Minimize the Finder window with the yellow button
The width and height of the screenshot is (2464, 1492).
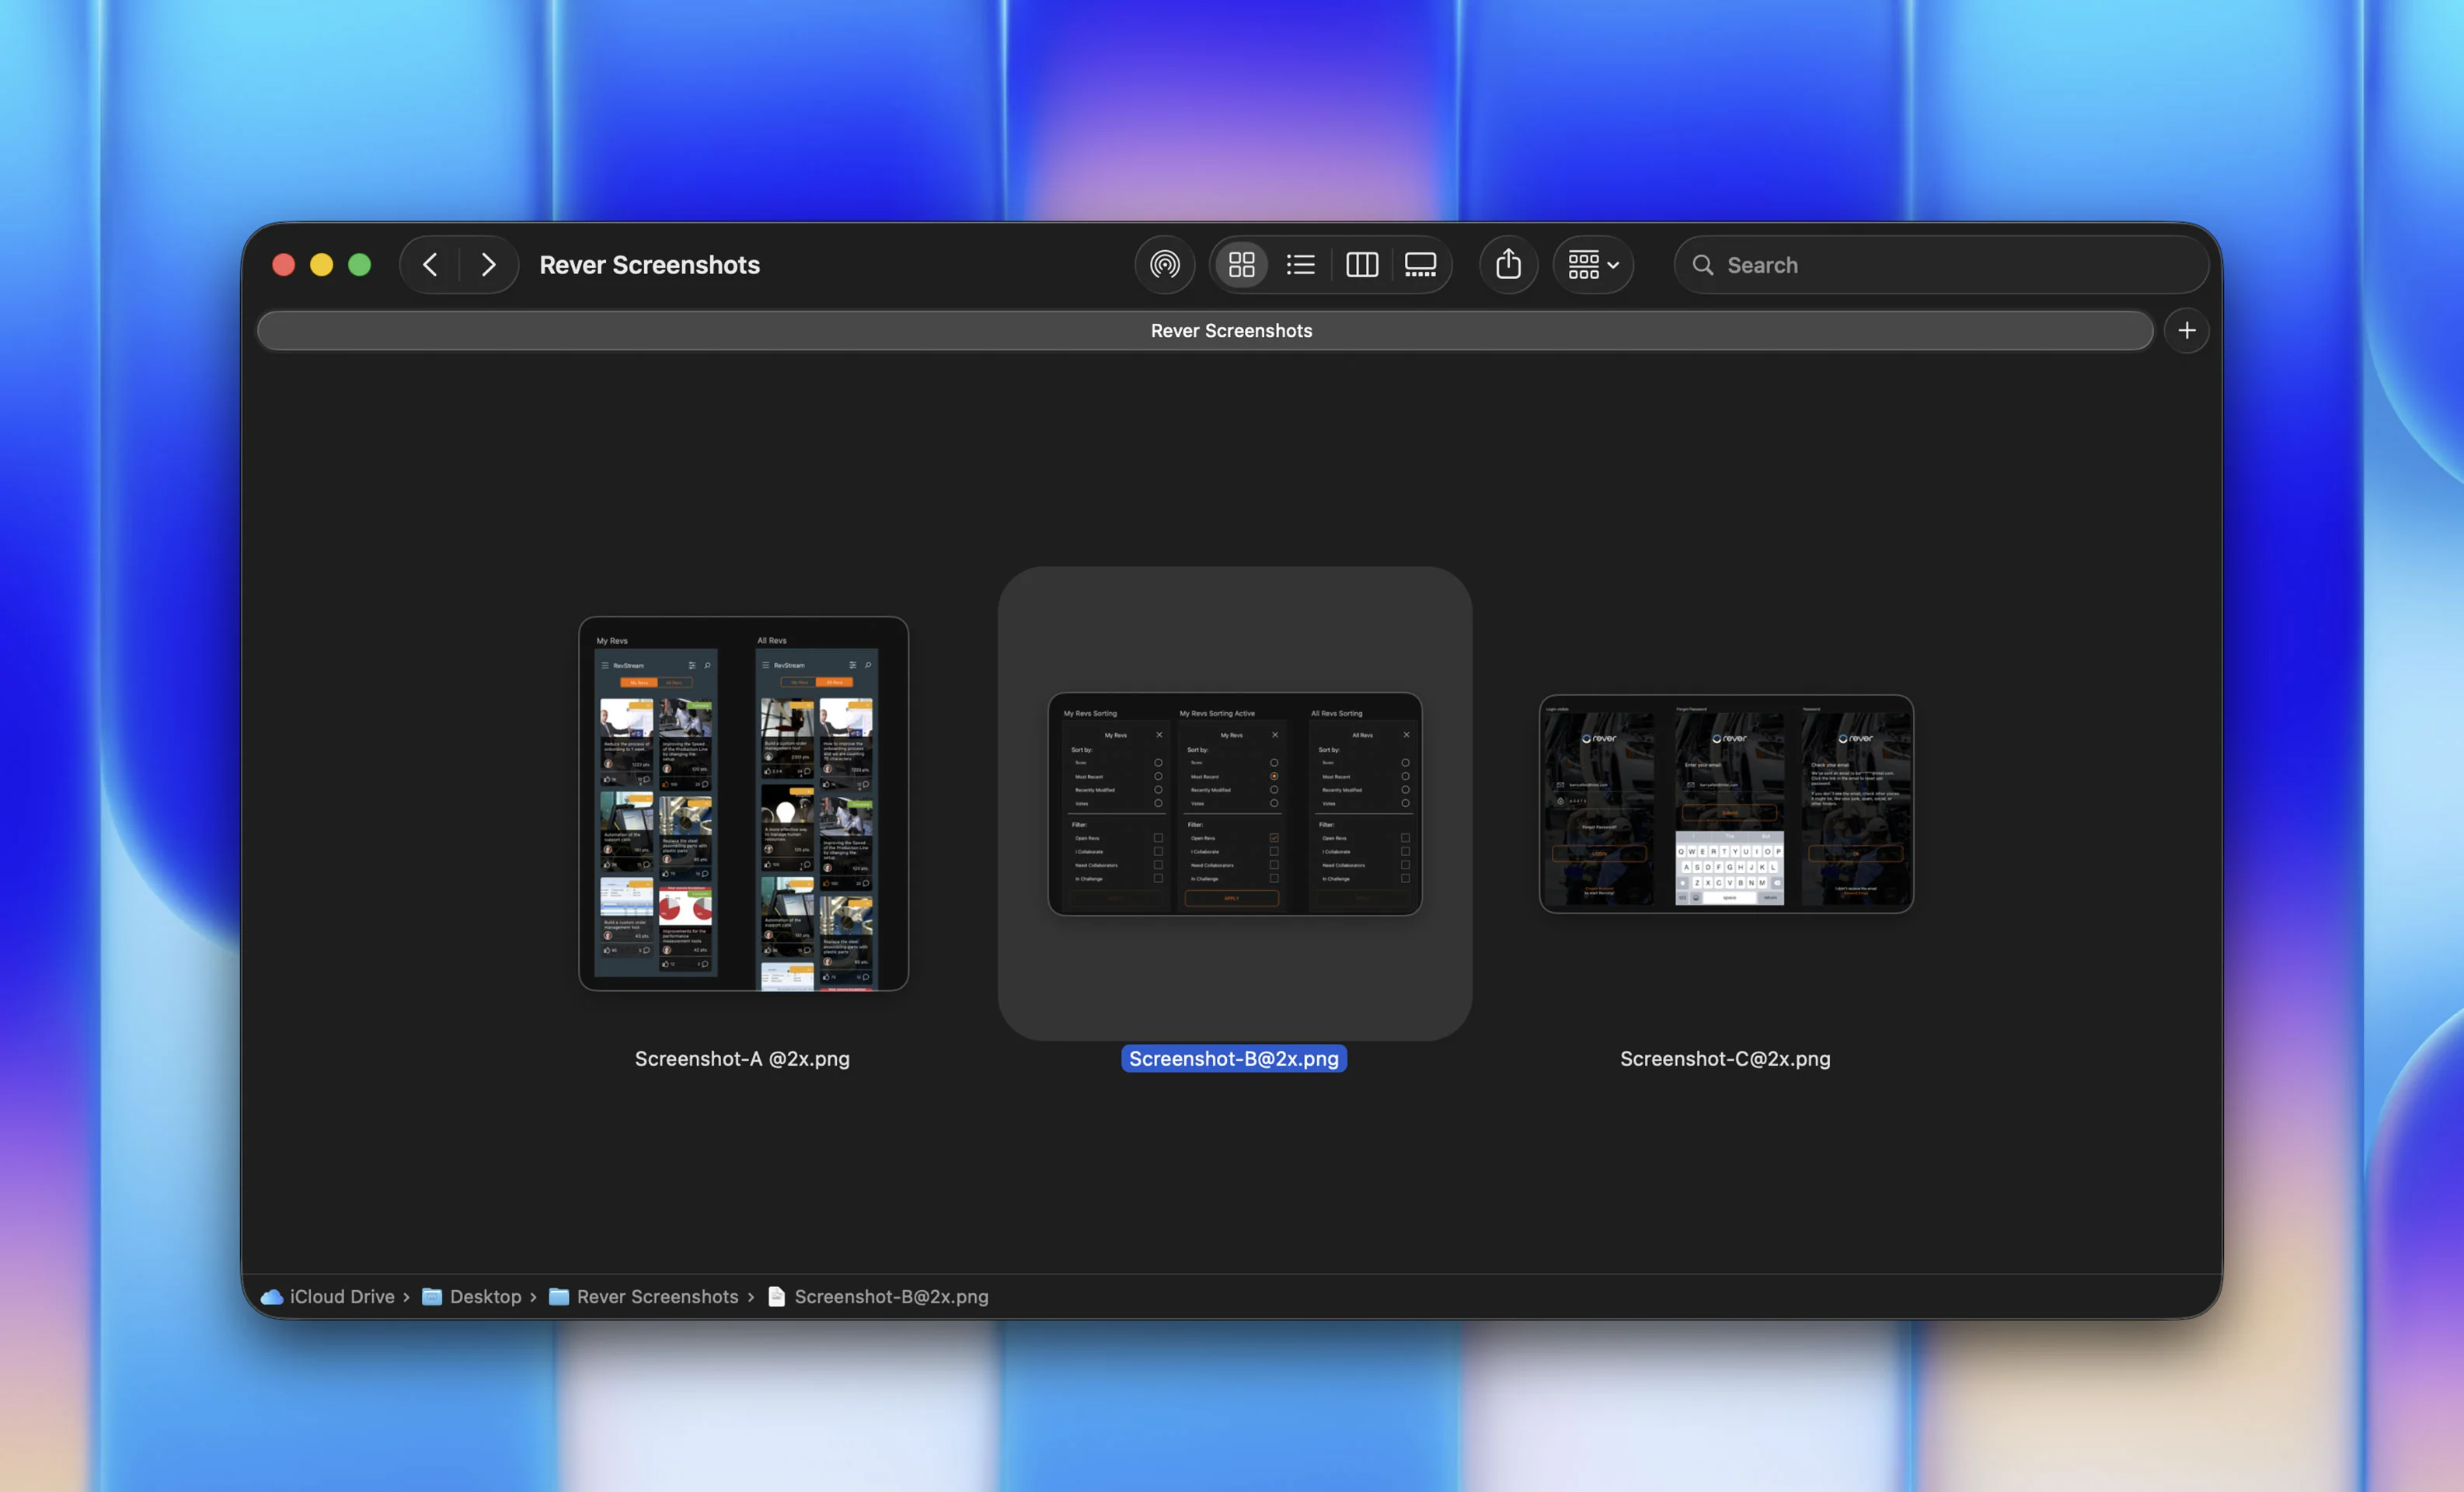click(x=321, y=264)
